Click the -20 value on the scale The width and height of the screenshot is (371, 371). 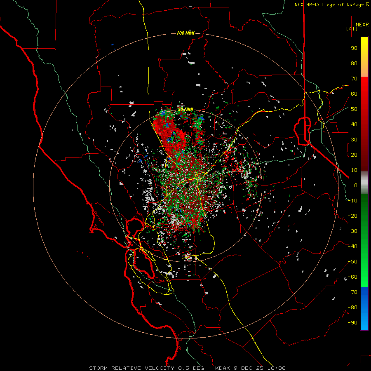[352, 216]
